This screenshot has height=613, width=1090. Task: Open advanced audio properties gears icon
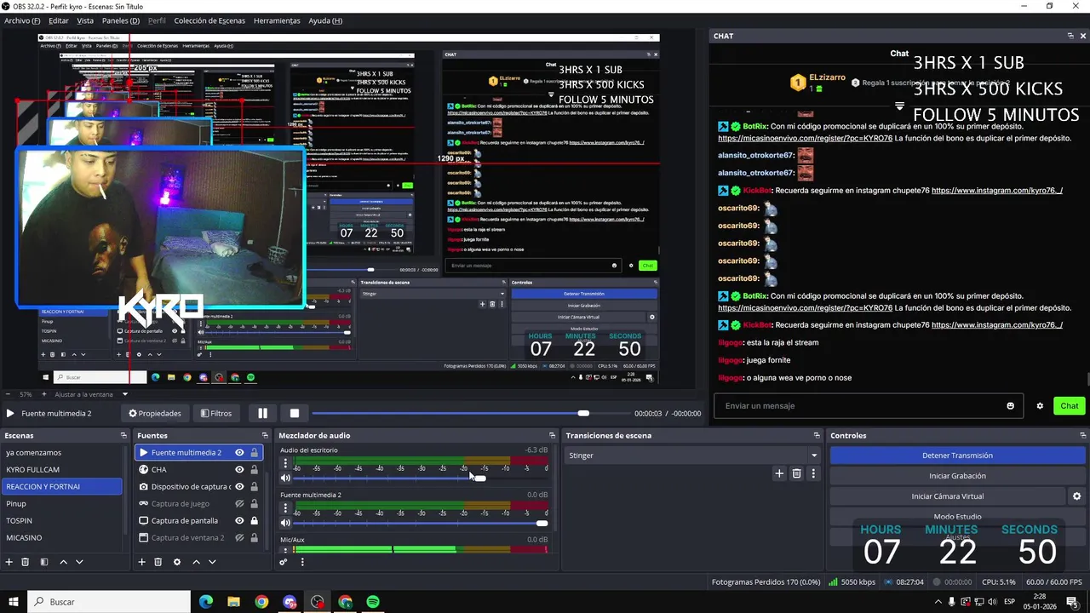(284, 562)
